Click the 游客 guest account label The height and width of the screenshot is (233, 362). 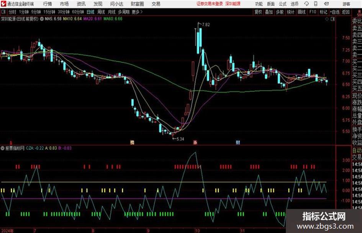point(346,4)
